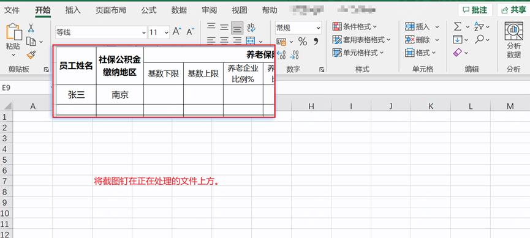Click the Fill down icon
The height and width of the screenshot is (238, 530).
coord(458,40)
